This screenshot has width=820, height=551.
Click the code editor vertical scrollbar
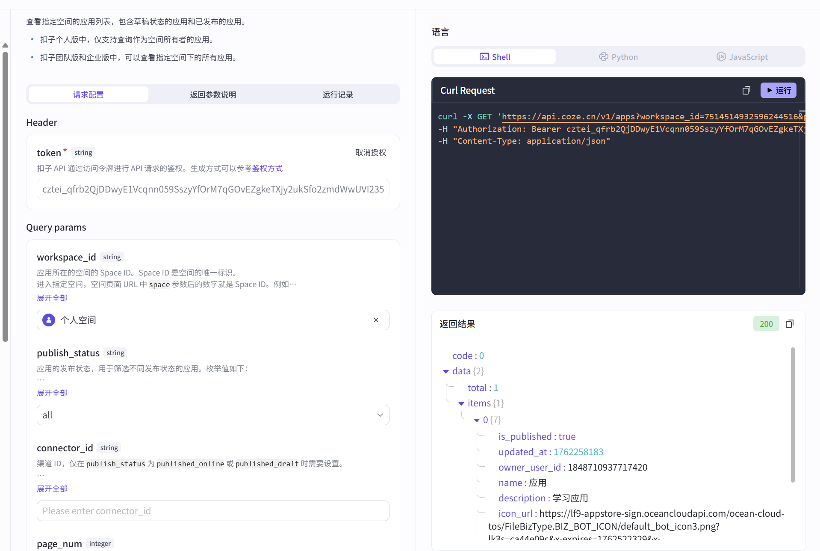click(x=802, y=199)
